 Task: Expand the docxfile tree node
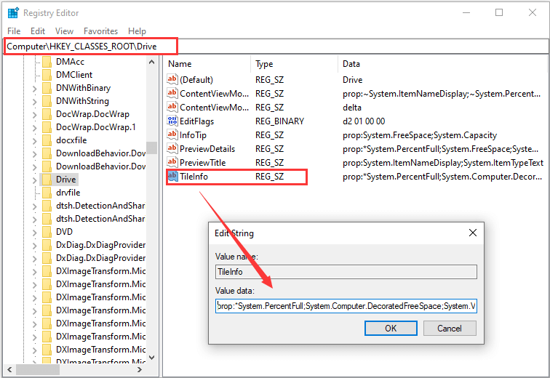[x=34, y=141]
